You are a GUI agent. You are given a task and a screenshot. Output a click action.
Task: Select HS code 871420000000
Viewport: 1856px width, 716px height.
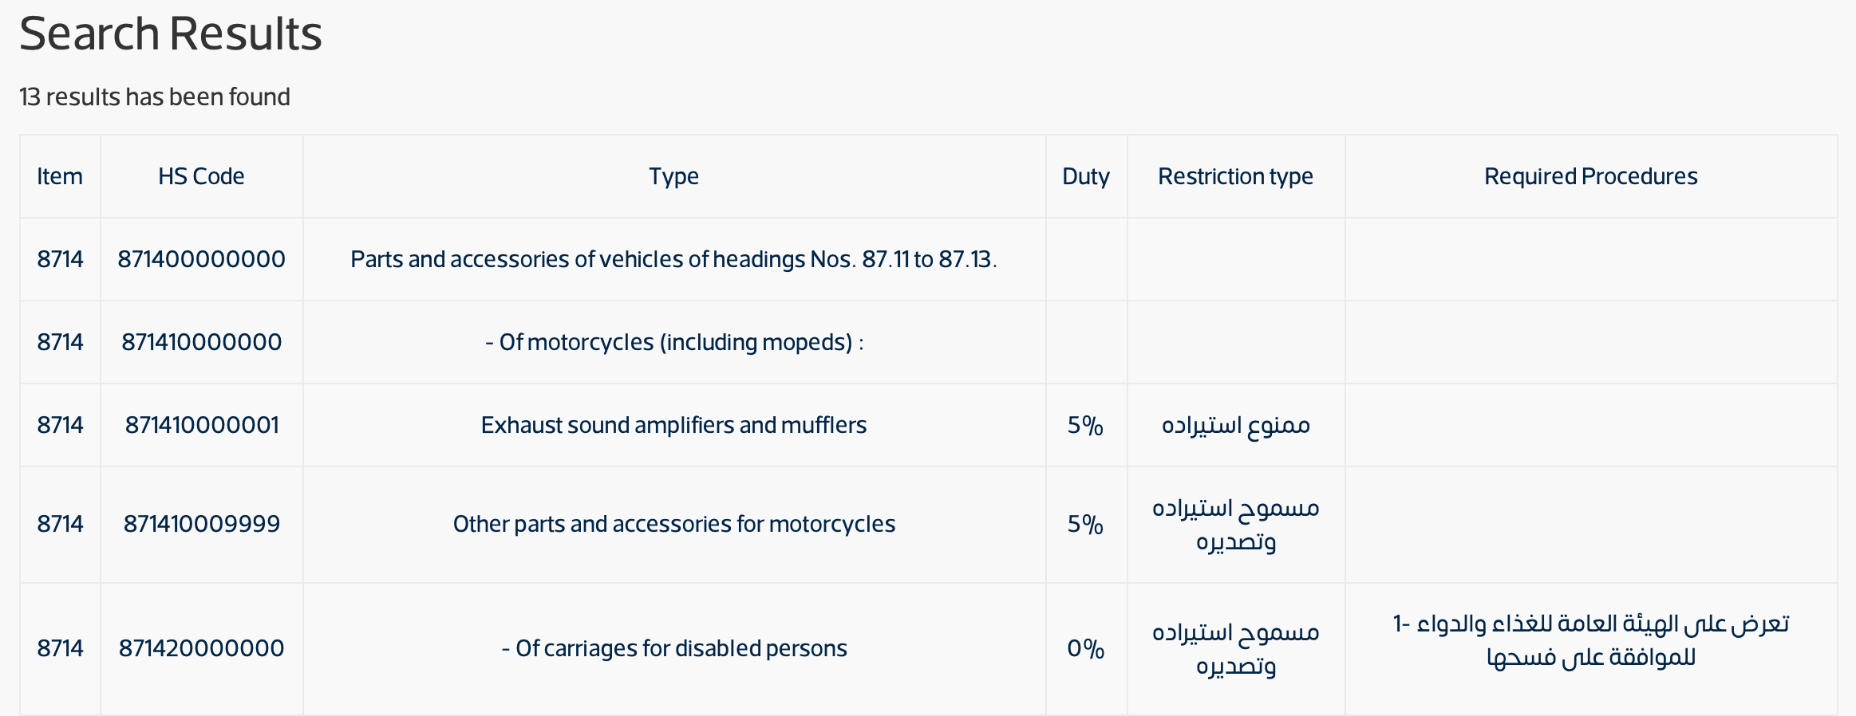click(x=201, y=648)
